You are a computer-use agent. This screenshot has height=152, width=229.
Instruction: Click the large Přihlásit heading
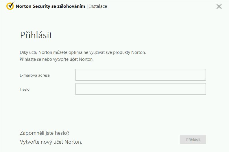36,35
